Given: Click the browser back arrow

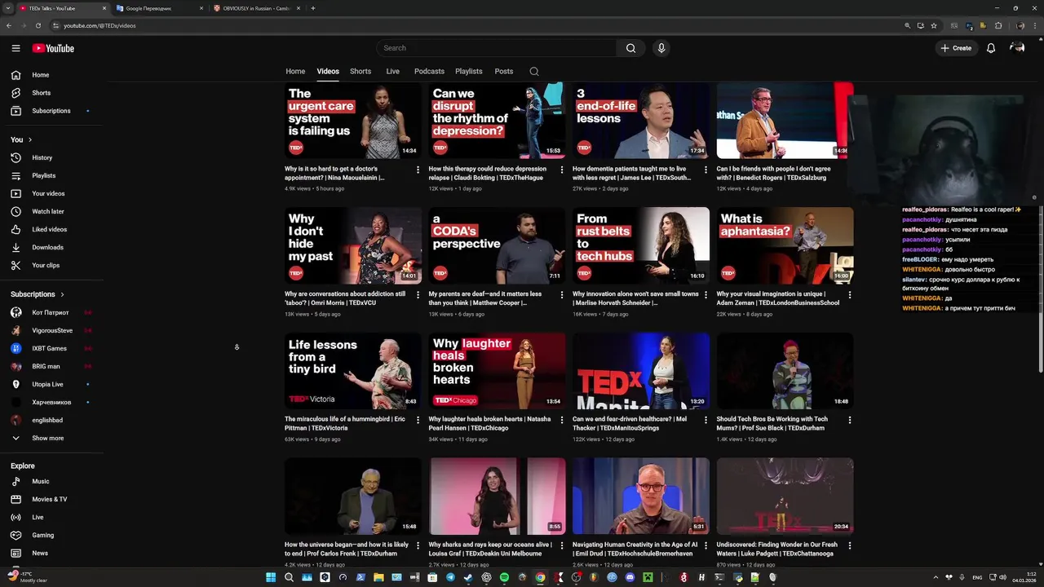Looking at the screenshot, I should 8,25.
